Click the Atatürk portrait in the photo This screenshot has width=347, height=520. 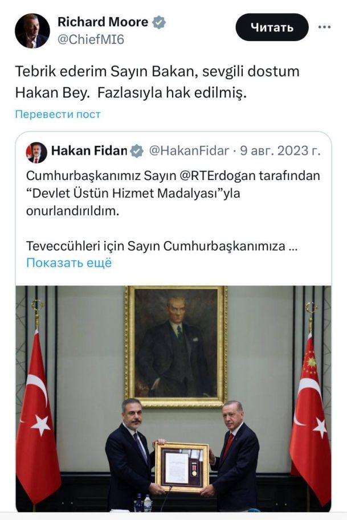176,346
